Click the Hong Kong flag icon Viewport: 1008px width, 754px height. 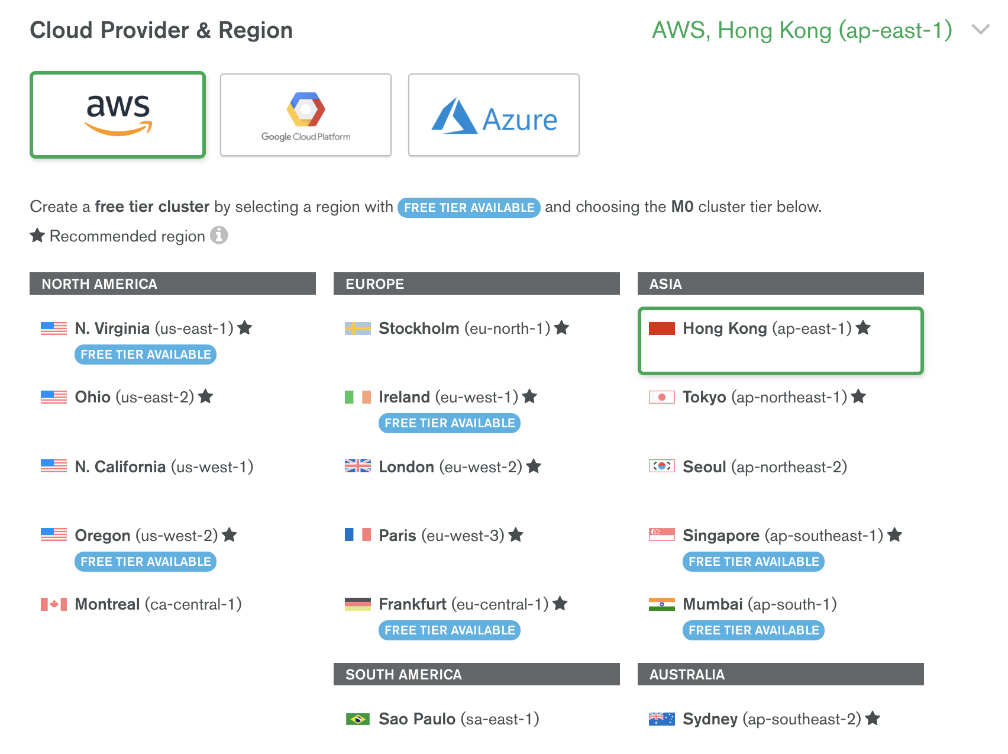(661, 328)
